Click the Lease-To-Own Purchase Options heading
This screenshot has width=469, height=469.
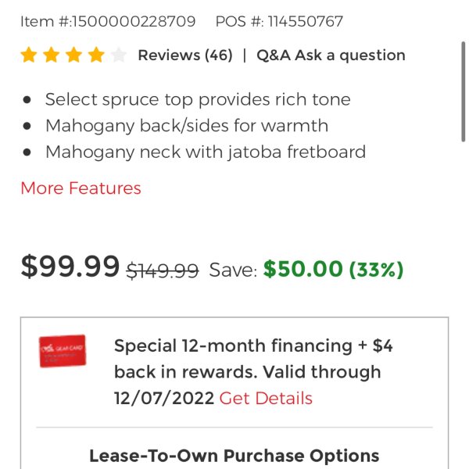234,456
